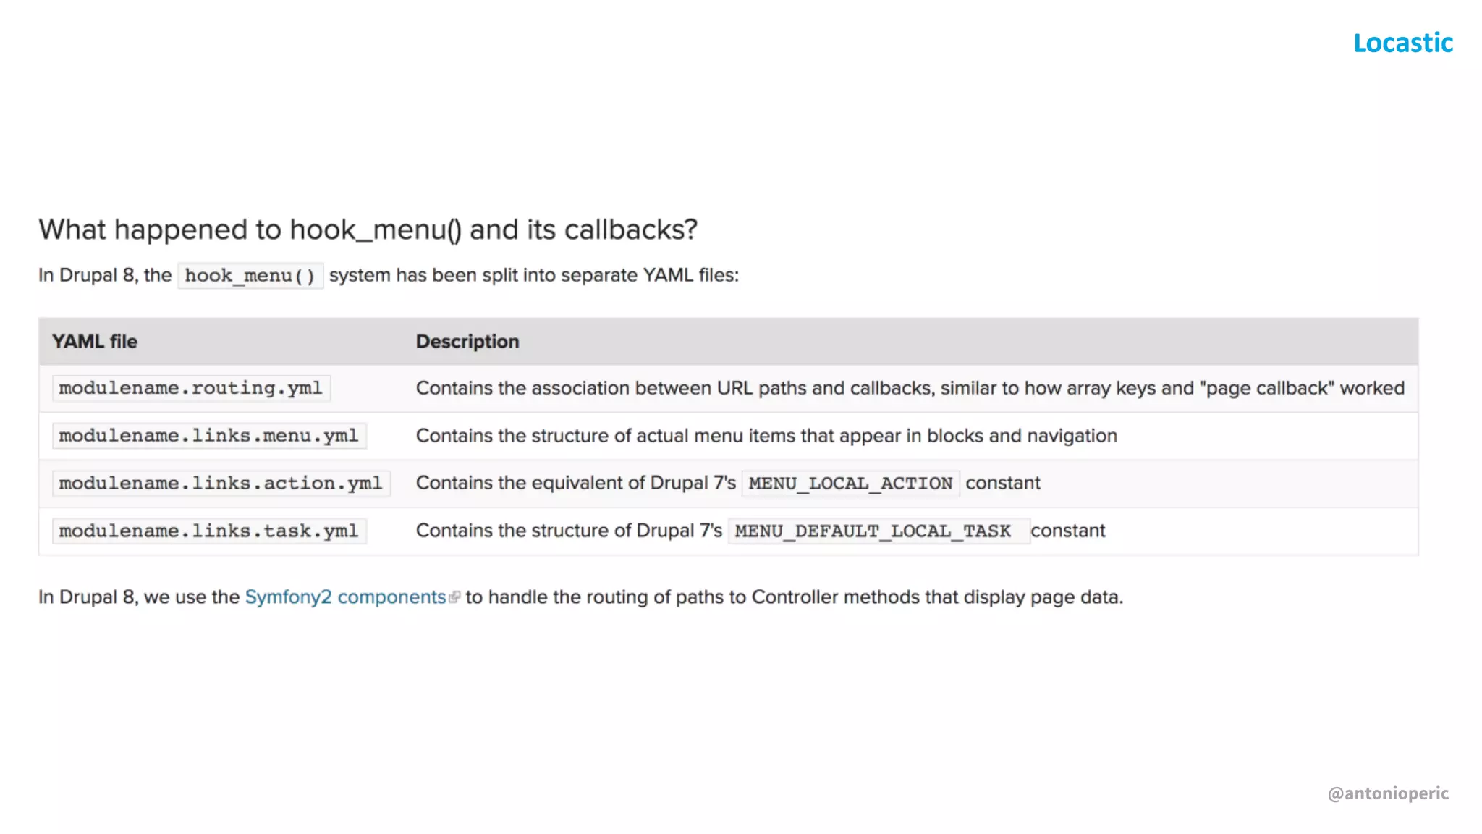Select the modulename.links.action.yml code label
The height and width of the screenshot is (834, 1482).
(221, 484)
